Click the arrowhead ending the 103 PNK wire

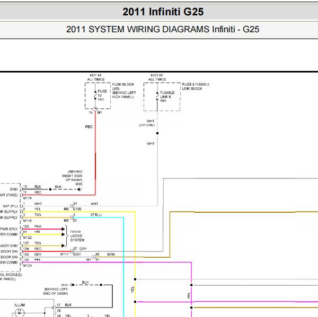click(63, 229)
